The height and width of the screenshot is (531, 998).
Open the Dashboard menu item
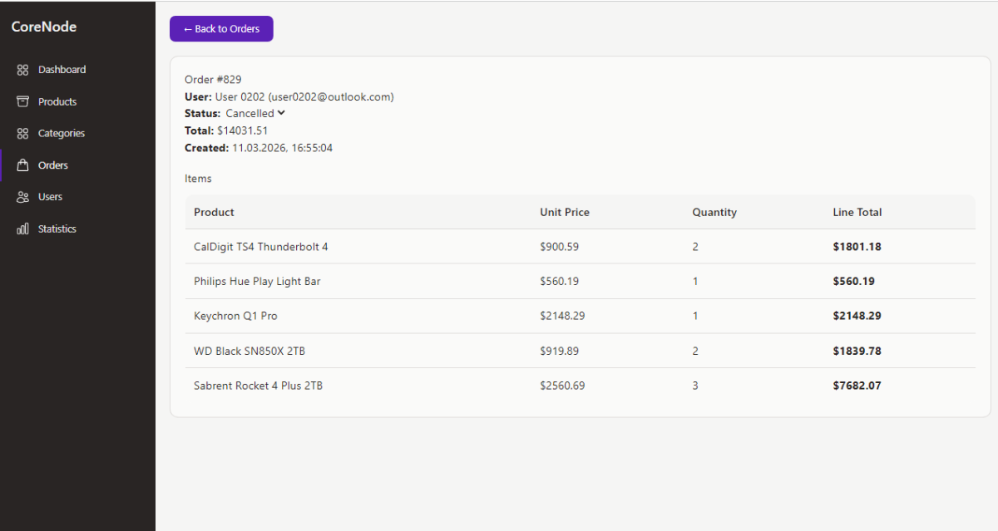pos(62,70)
